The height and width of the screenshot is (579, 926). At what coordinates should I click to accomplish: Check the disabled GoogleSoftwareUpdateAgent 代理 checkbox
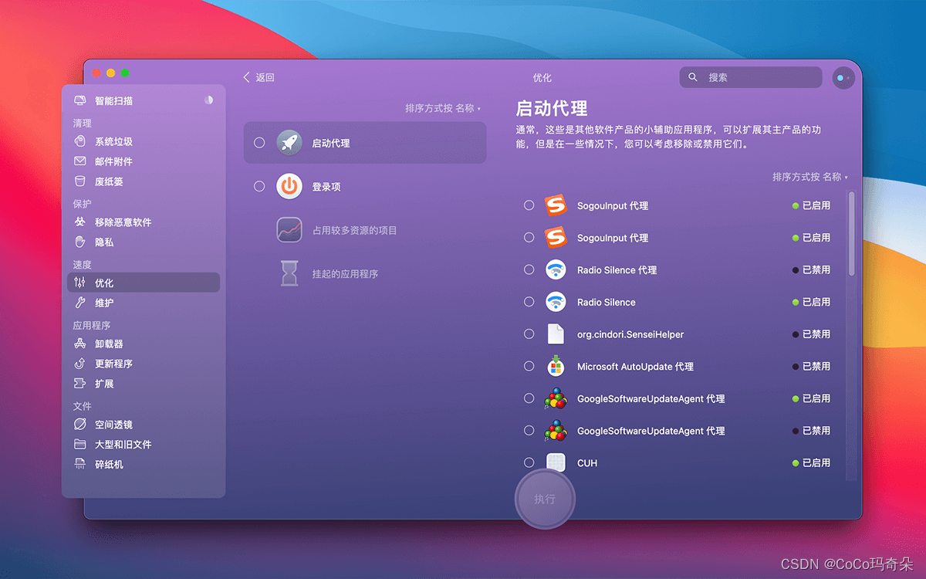tap(529, 431)
